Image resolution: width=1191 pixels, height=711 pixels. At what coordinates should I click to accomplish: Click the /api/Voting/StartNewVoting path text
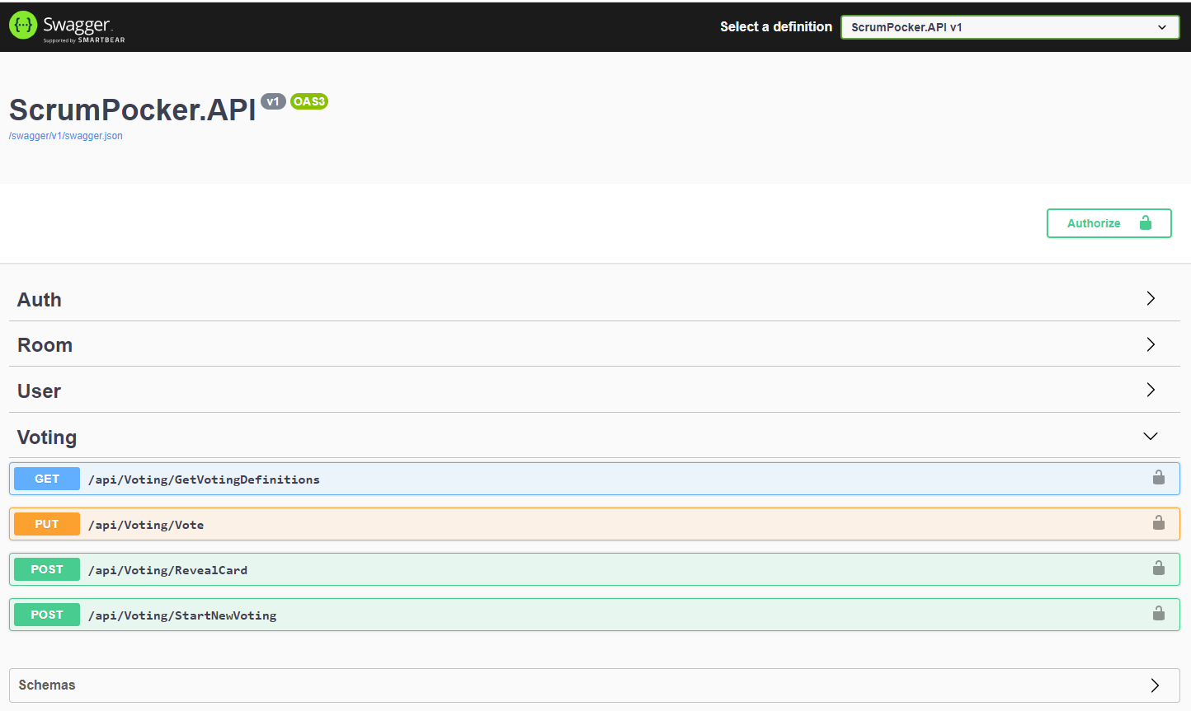182,615
